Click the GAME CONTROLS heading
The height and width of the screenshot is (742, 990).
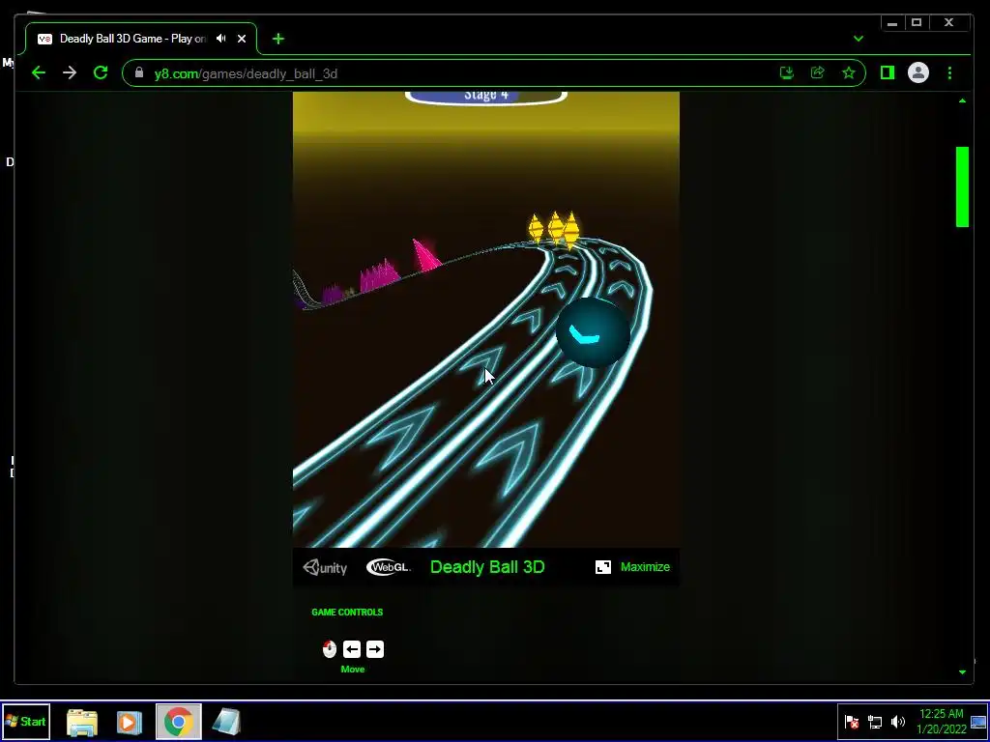tap(347, 612)
